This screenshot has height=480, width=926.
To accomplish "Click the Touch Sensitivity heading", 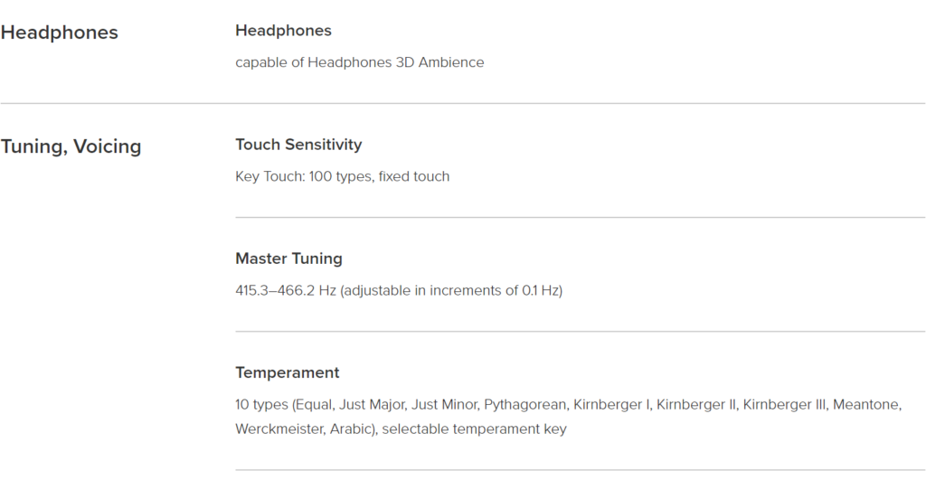I will click(298, 145).
